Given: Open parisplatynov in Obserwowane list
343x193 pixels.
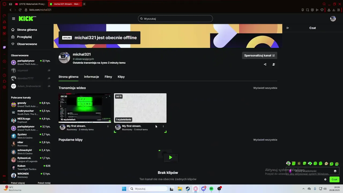Looking at the screenshot, I should coord(31,62).
